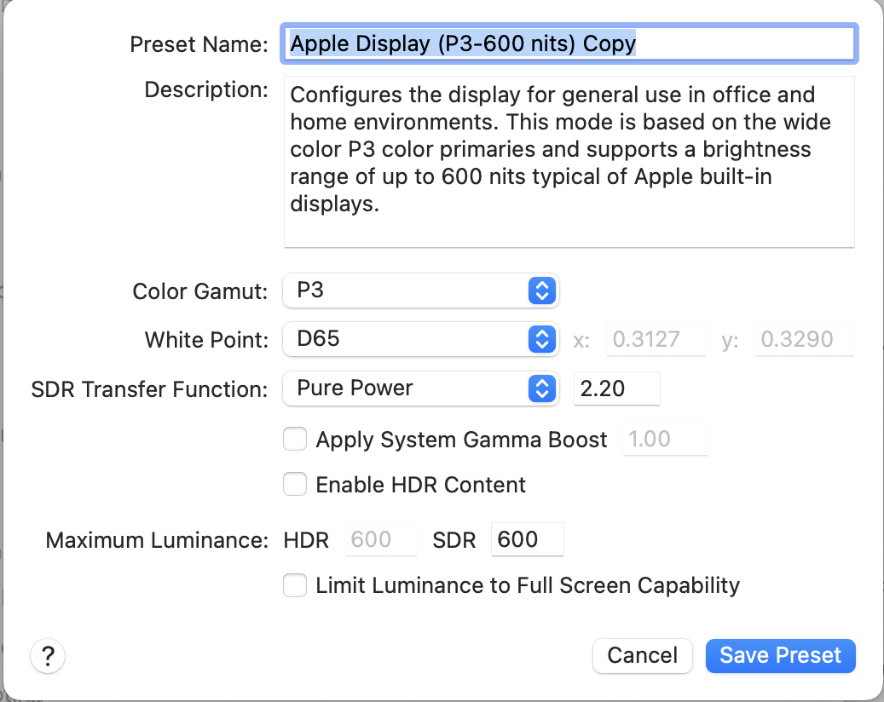
Task: Click the White Point label
Action: tap(206, 340)
